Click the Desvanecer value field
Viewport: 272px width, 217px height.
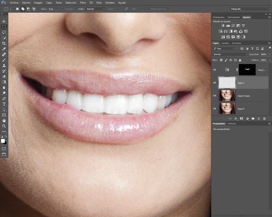54,9
